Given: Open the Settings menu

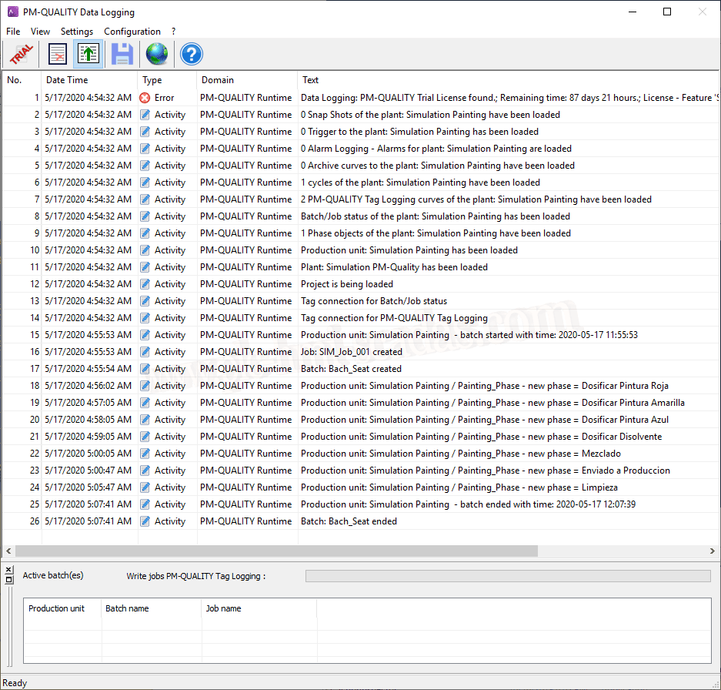Looking at the screenshot, I should 77,32.
